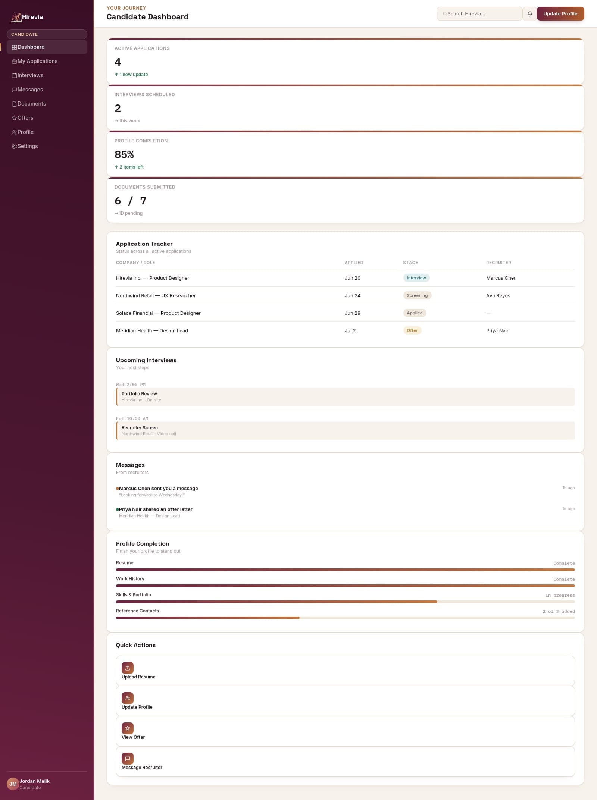Go to Settings in the sidebar
Screen dimensions: 597x800
(x=47, y=146)
